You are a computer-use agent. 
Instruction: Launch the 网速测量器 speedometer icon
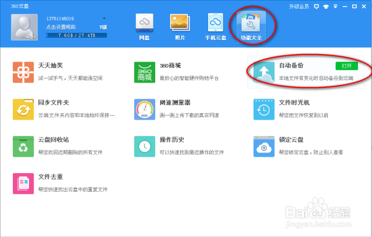tap(145, 109)
